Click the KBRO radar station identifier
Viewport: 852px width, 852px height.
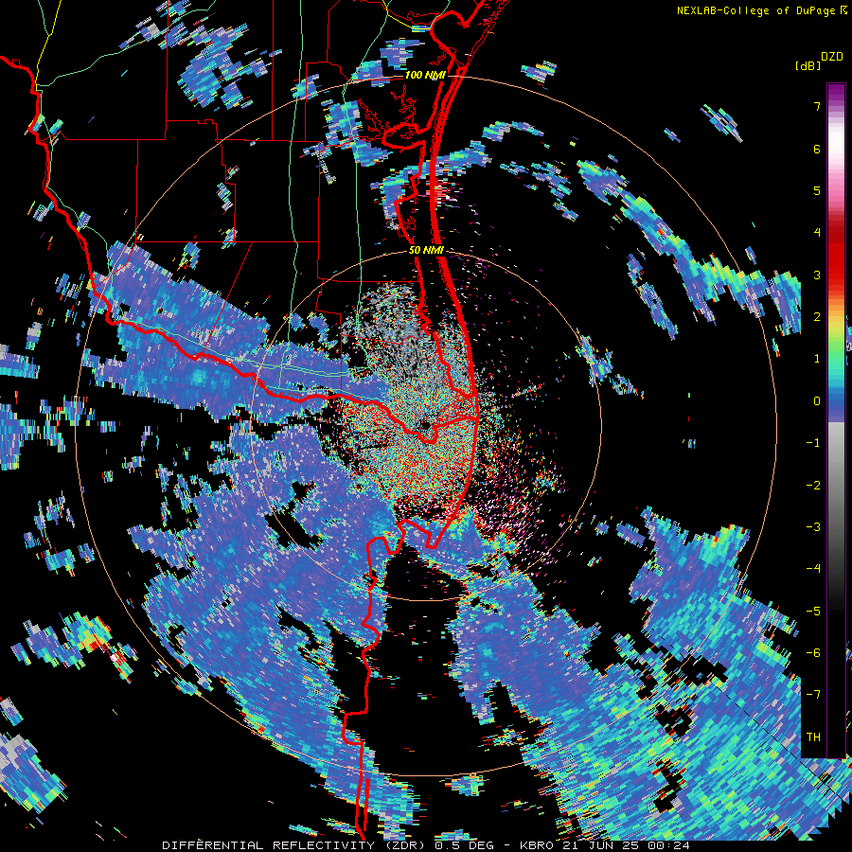pyautogui.click(x=538, y=845)
